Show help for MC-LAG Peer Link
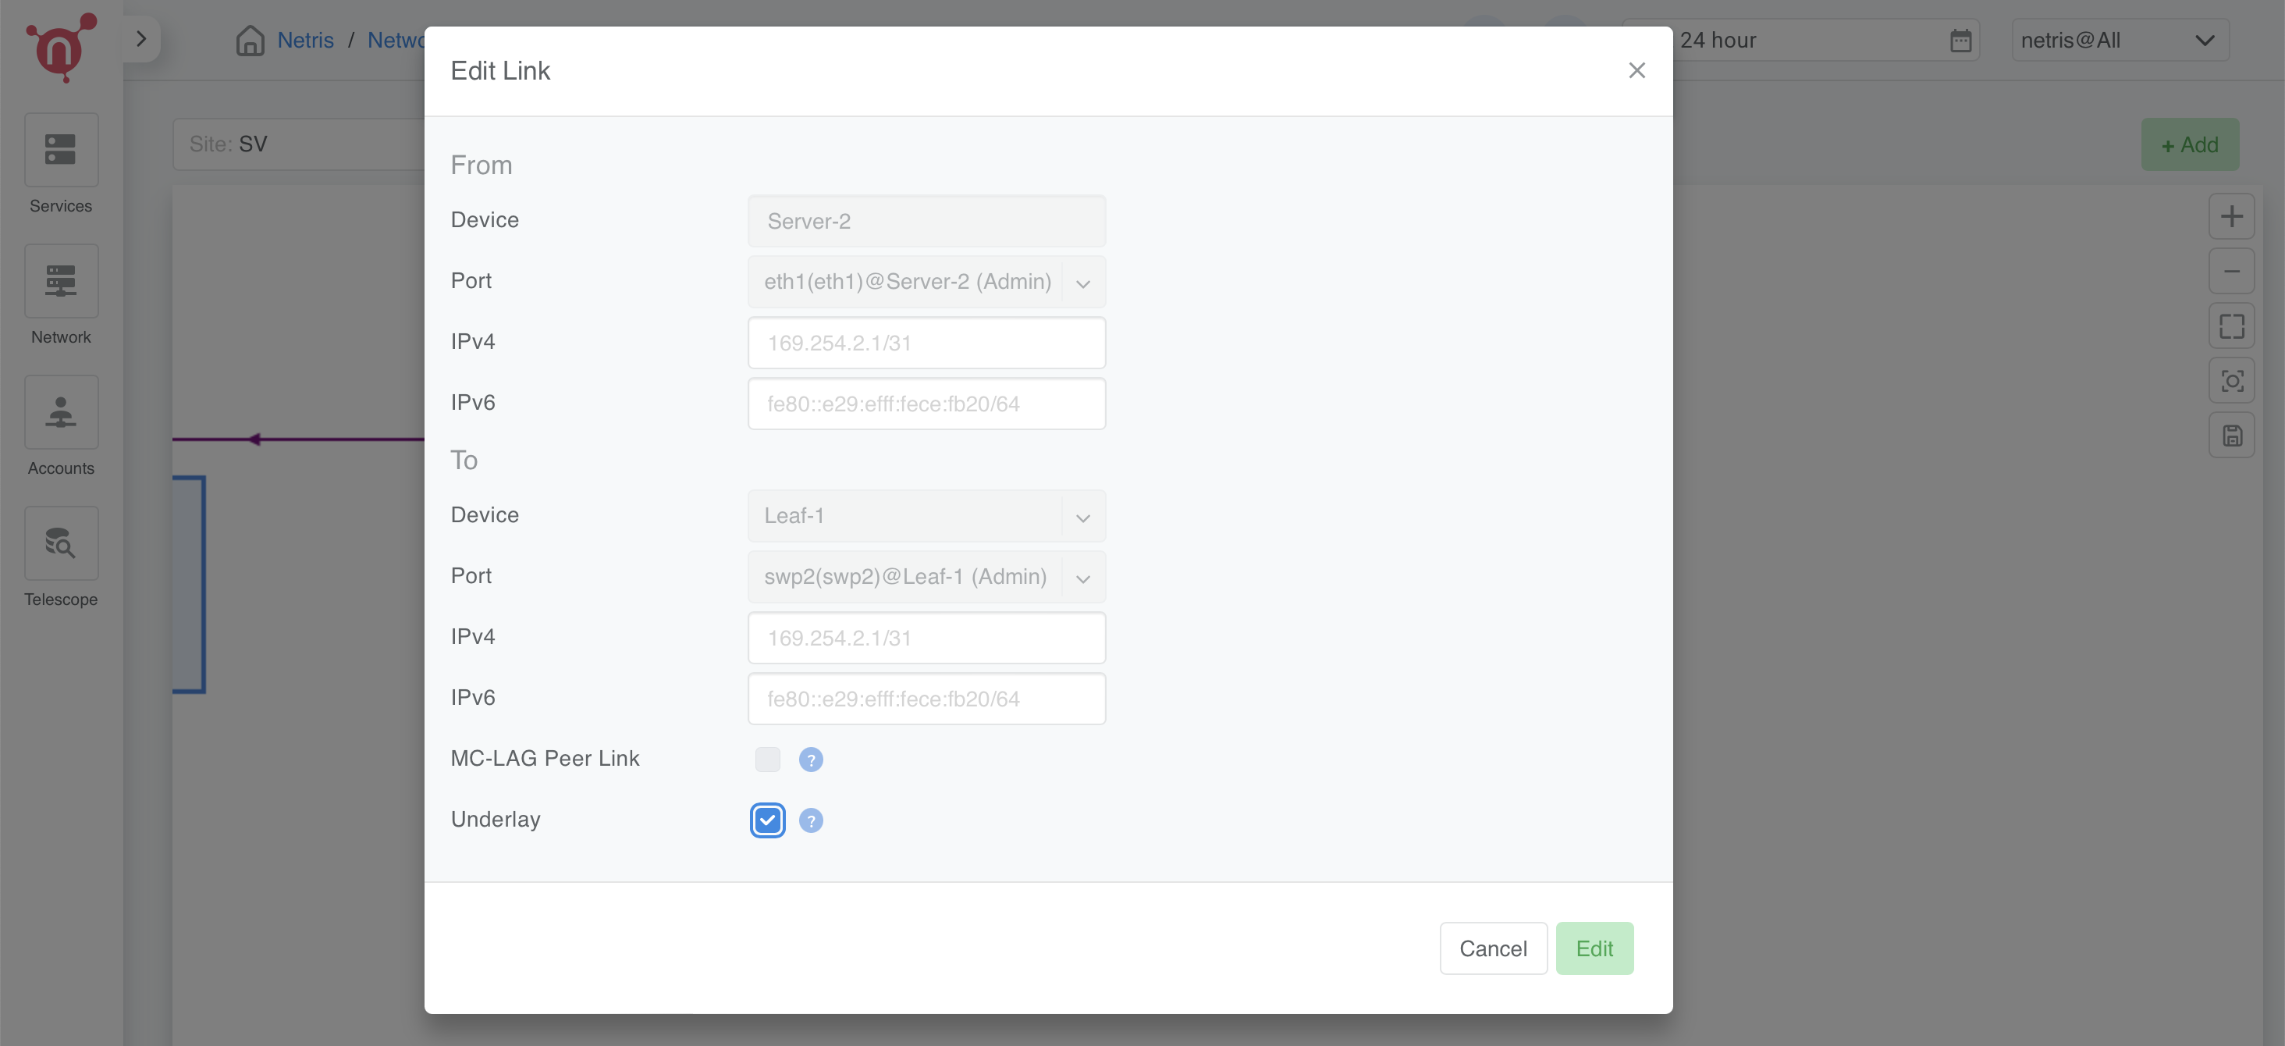2285x1046 pixels. (x=810, y=760)
